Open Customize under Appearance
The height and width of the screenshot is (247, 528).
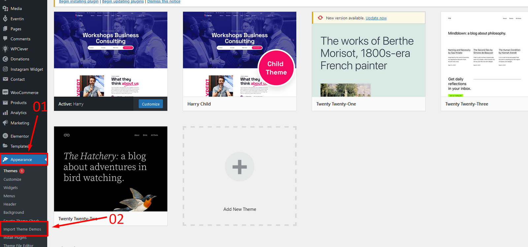[13, 179]
